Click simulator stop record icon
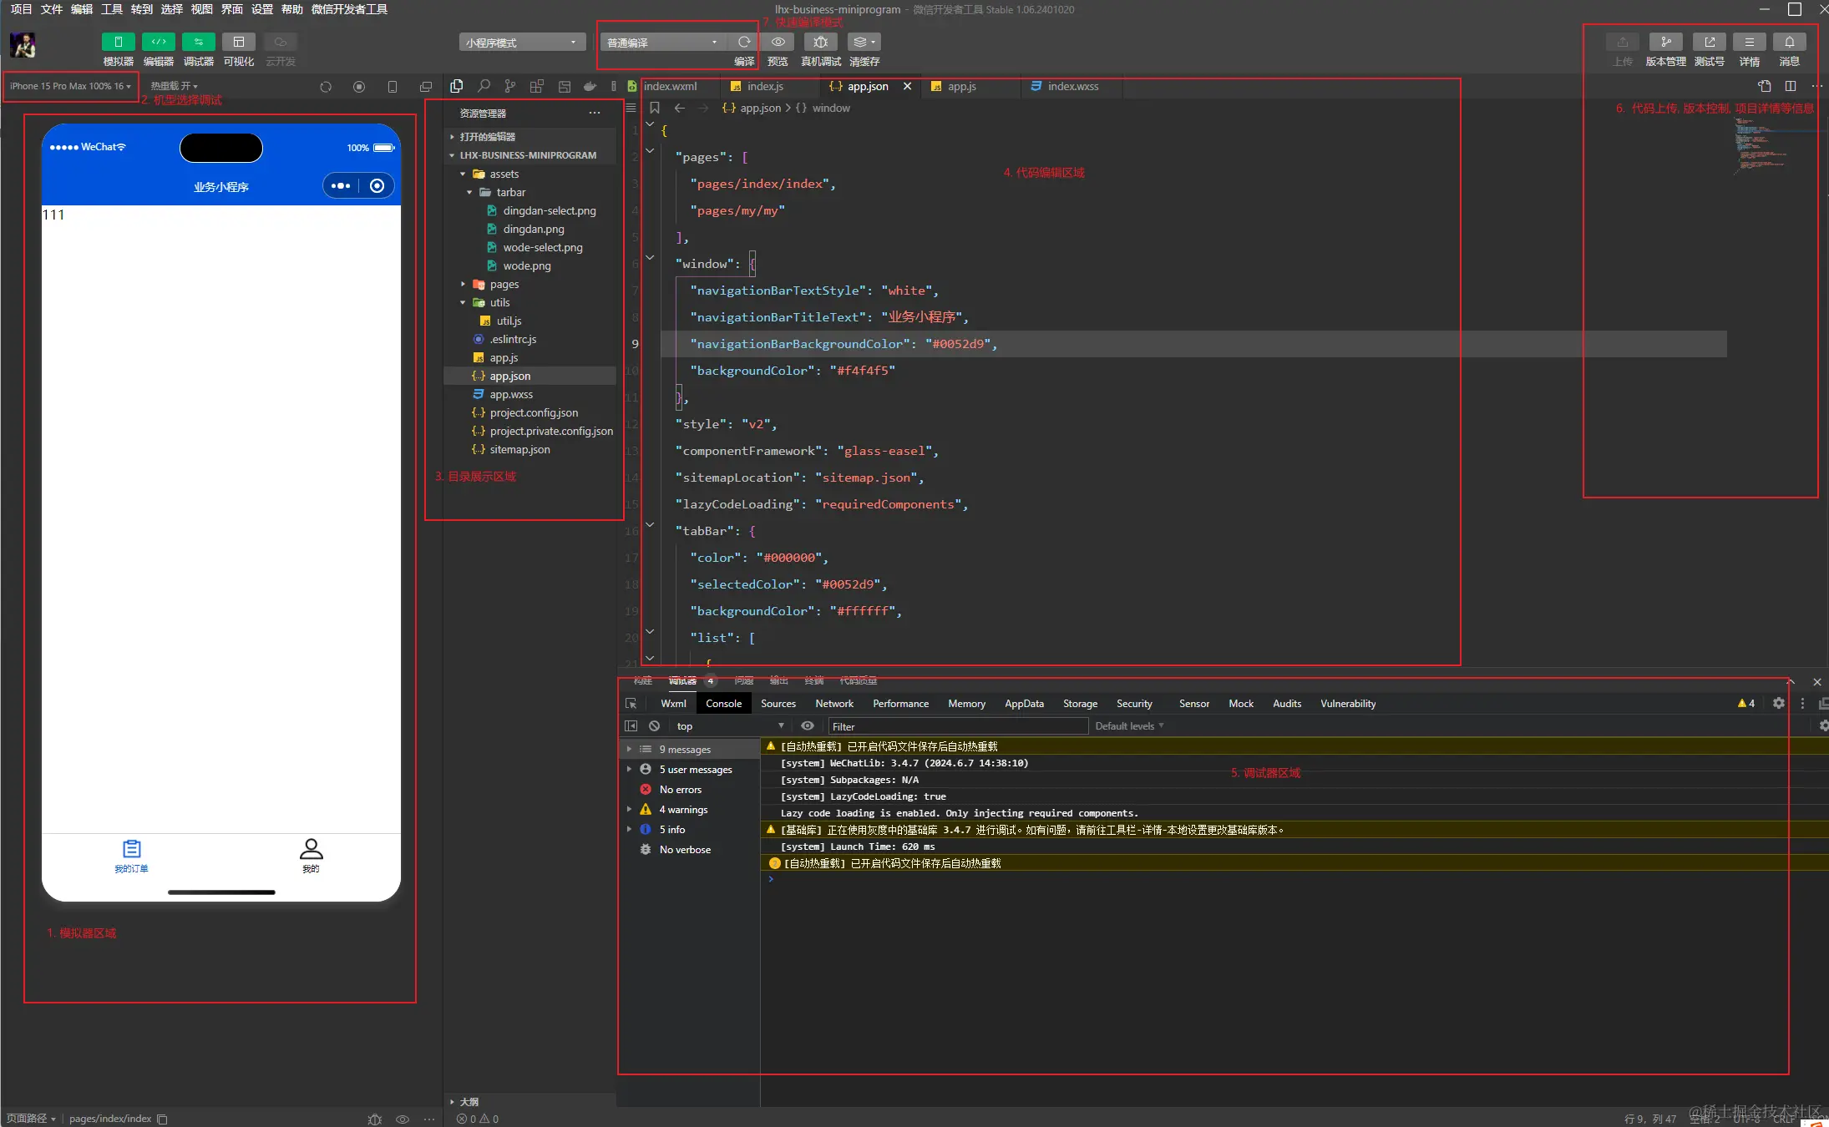This screenshot has height=1127, width=1829. click(x=359, y=87)
